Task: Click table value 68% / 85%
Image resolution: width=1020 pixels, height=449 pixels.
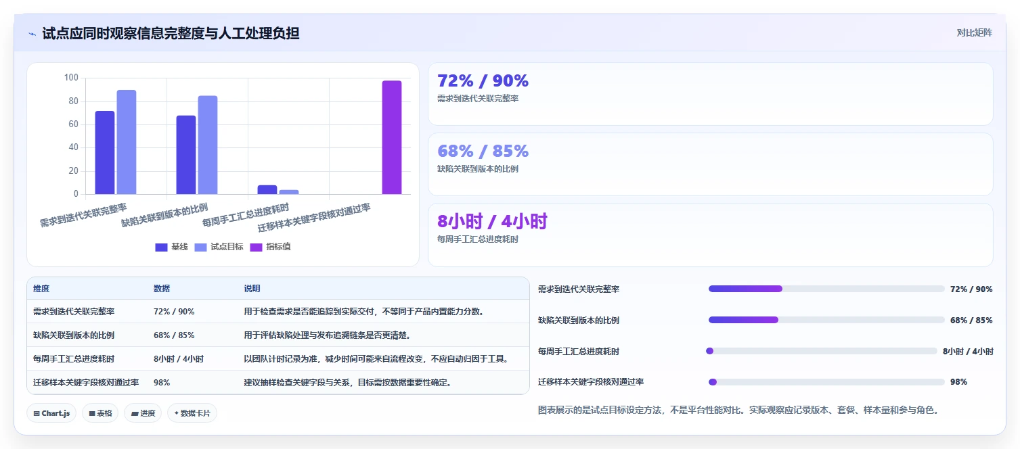Action: point(174,335)
